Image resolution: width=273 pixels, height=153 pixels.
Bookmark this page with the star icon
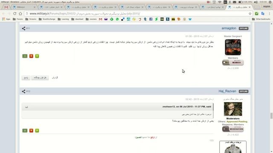point(250,14)
